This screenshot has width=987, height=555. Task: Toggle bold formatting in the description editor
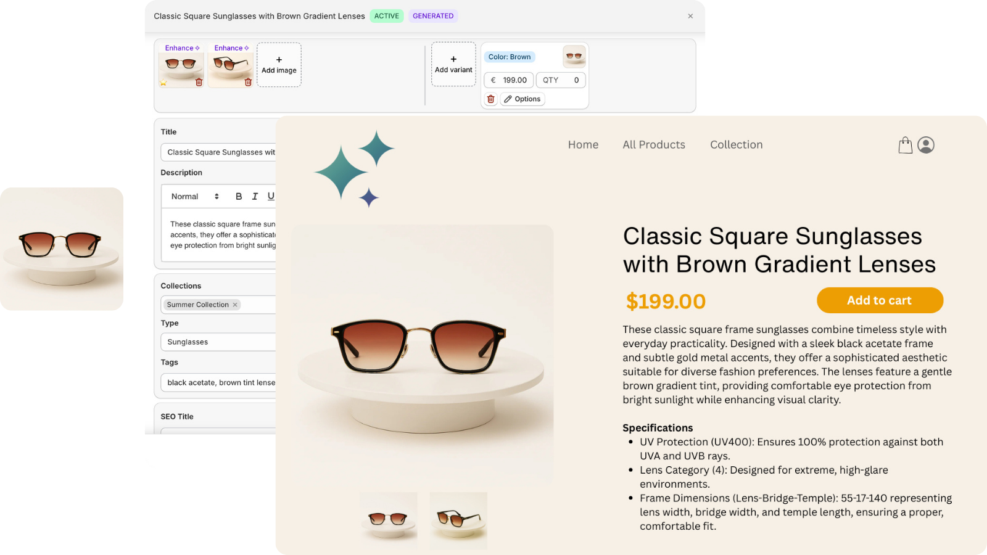(239, 196)
